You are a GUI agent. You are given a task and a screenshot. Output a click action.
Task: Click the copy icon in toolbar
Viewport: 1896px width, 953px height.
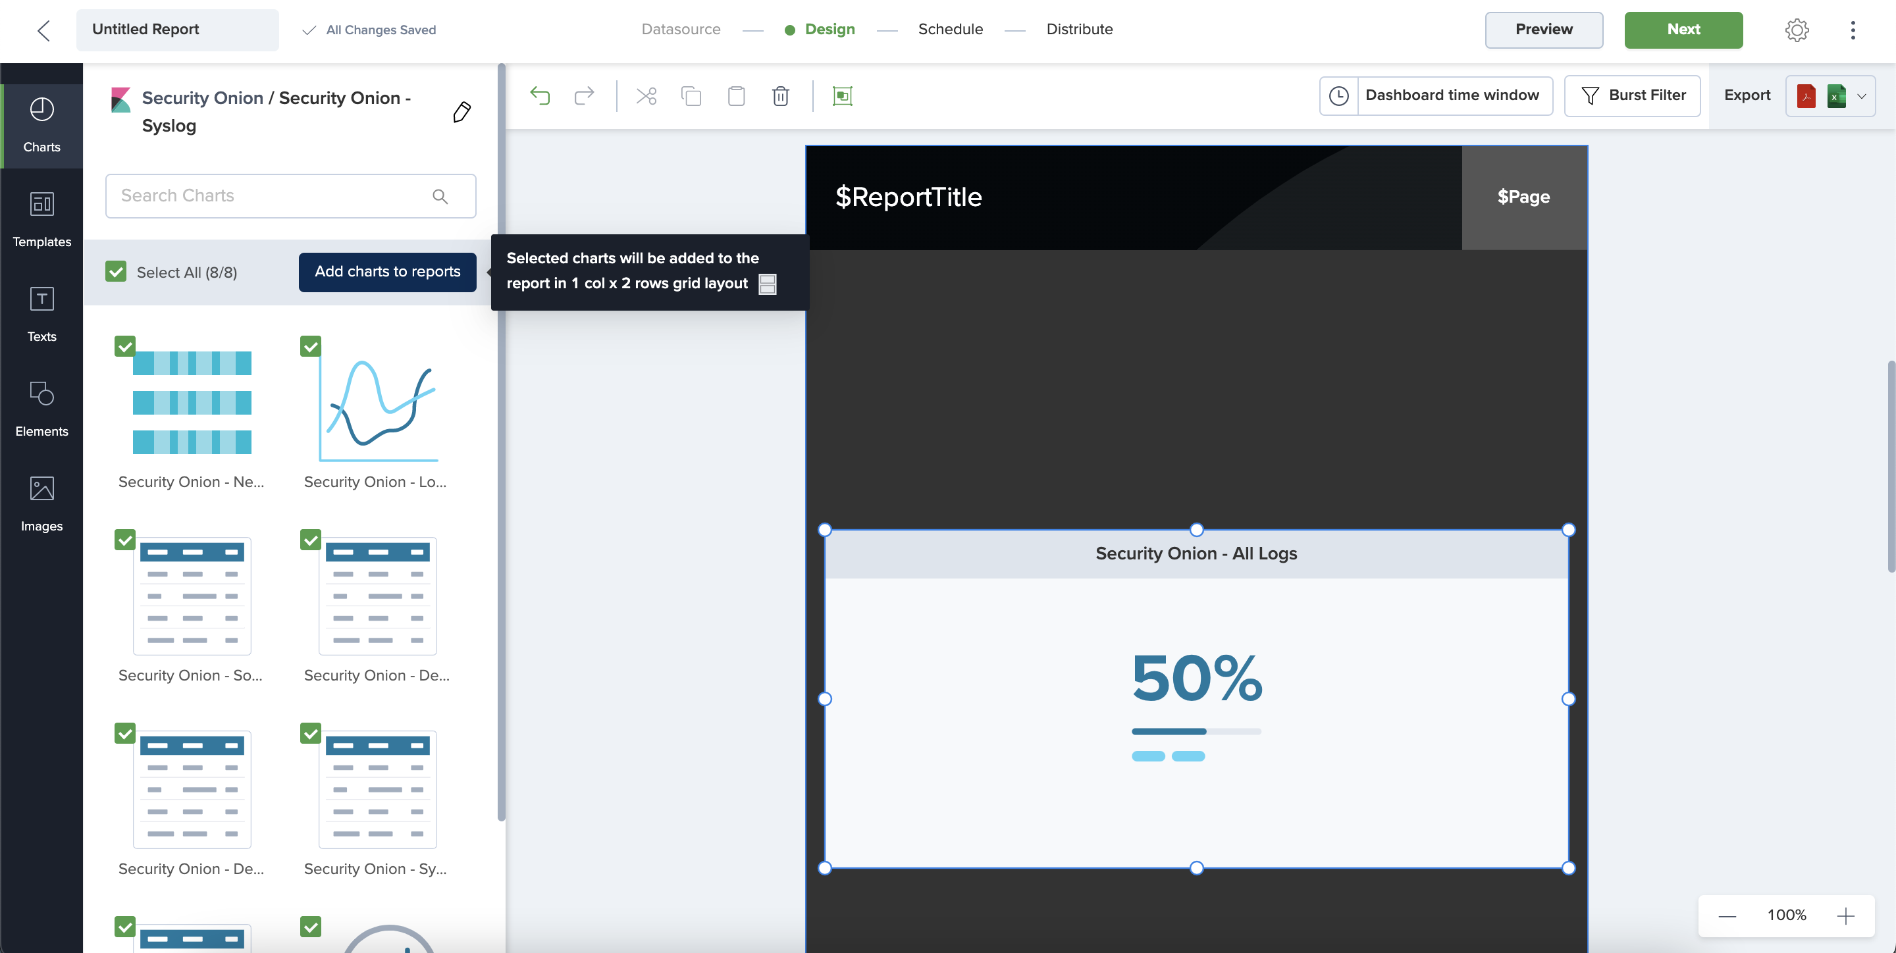(x=691, y=95)
